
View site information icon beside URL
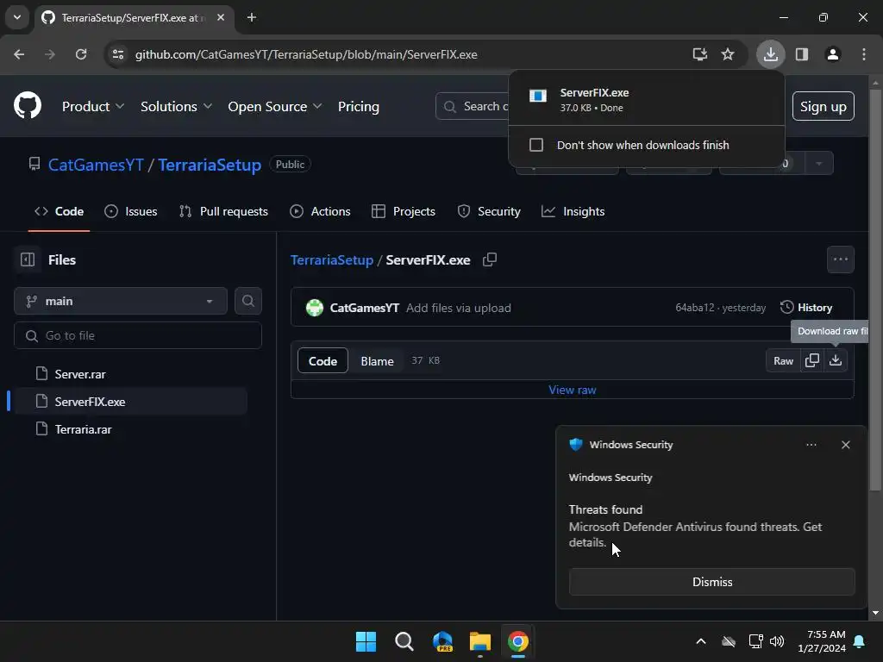pyautogui.click(x=118, y=54)
